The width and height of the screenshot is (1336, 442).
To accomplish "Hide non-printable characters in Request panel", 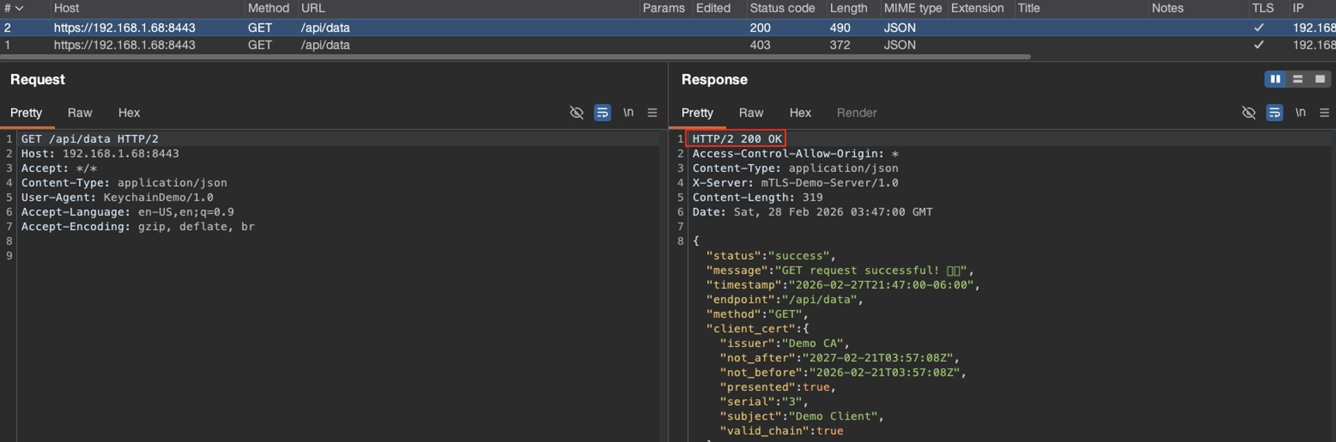I will coord(576,113).
